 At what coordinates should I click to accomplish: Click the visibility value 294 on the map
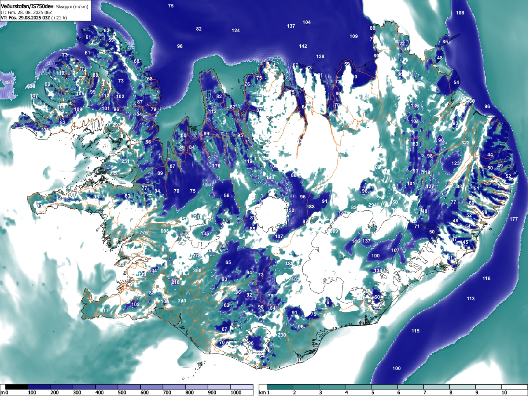pos(372,205)
